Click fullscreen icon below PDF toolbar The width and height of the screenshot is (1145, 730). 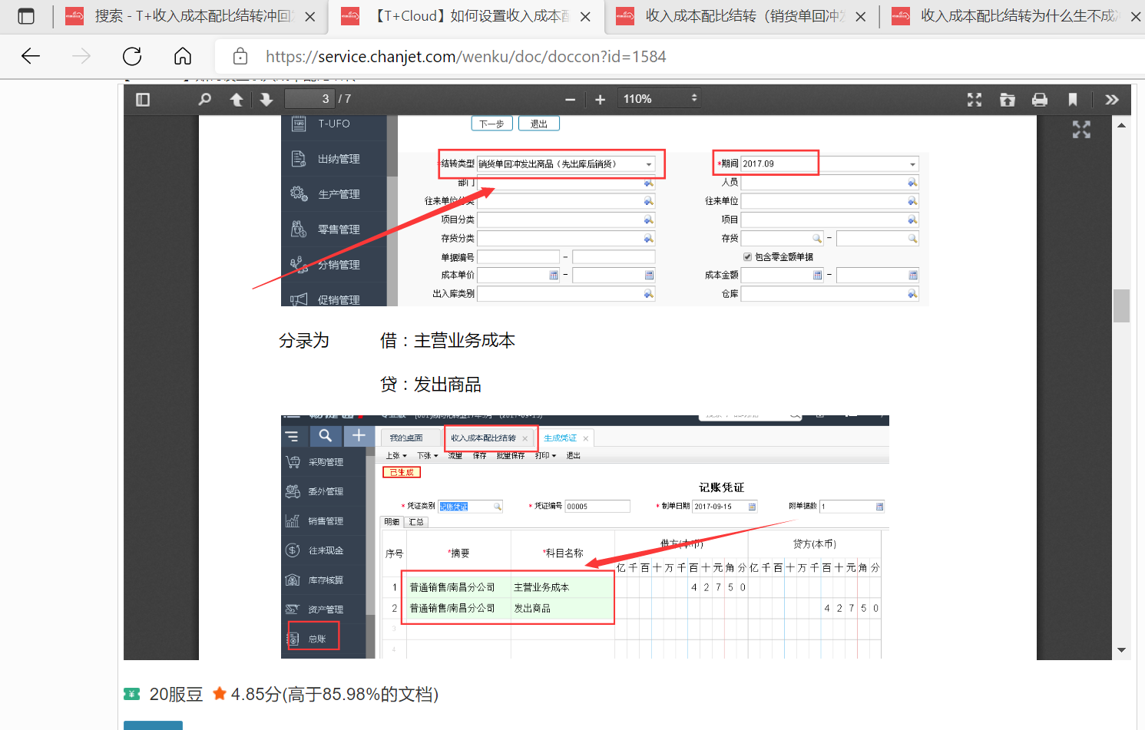[1081, 130]
